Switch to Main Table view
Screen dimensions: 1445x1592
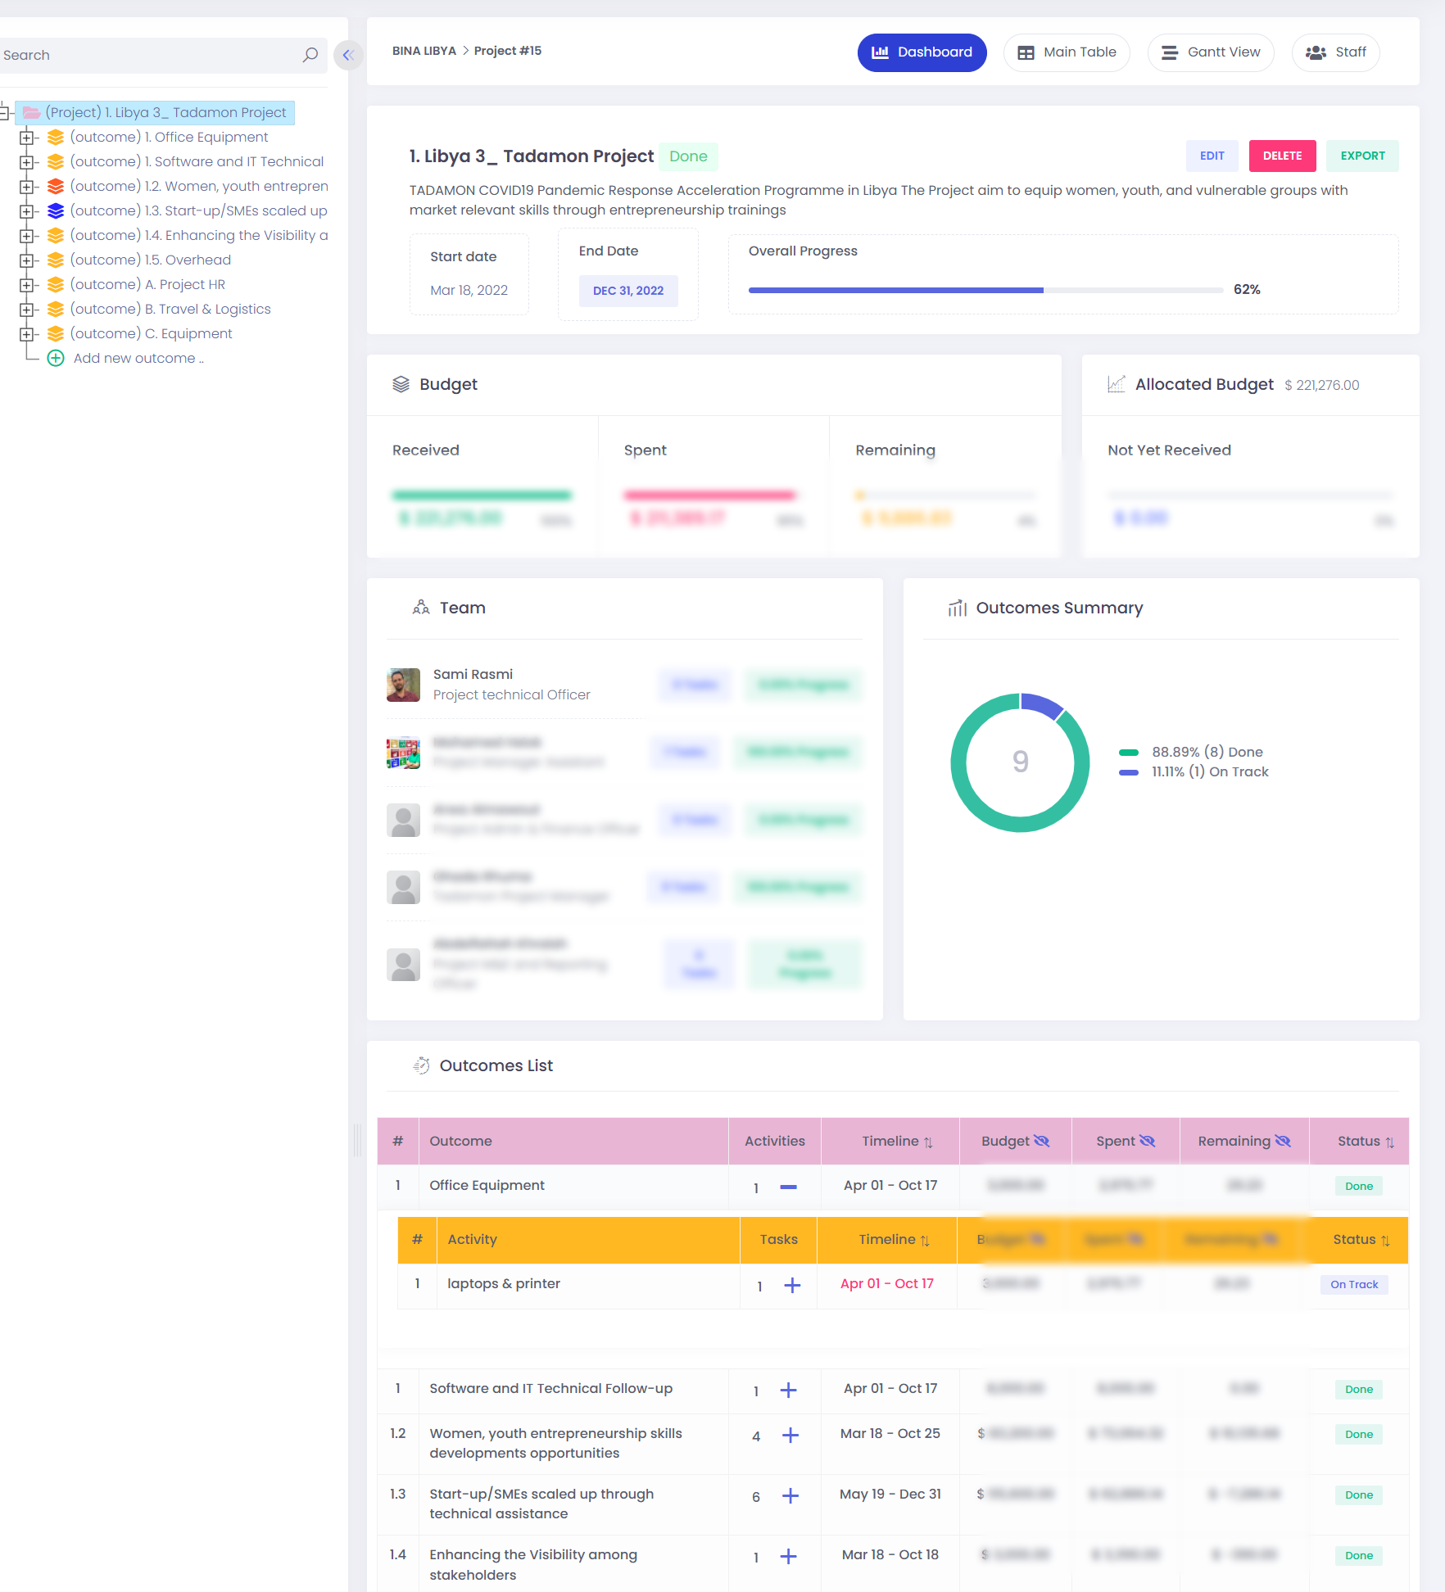click(x=1067, y=52)
